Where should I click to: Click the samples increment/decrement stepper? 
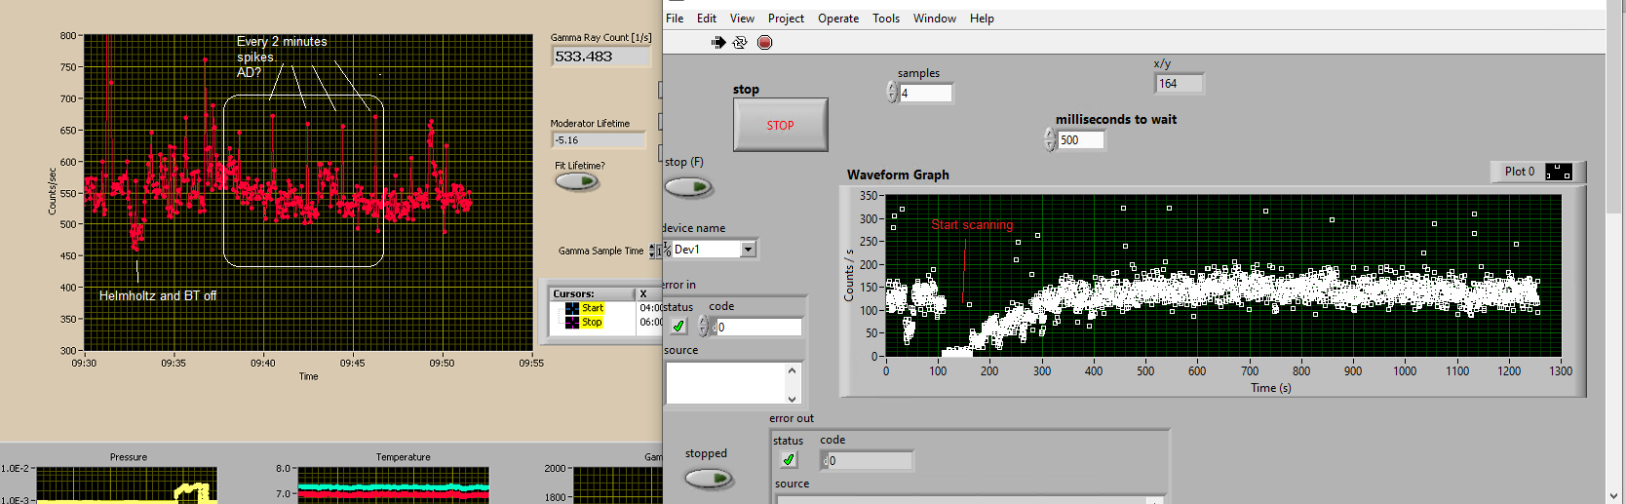click(892, 93)
